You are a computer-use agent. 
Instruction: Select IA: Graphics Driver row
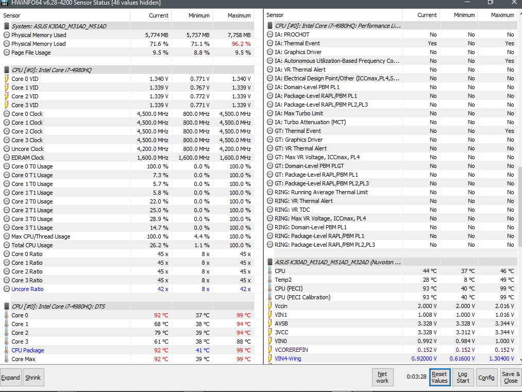(391, 52)
